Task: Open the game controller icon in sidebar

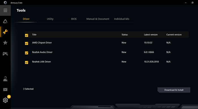Action: click(5, 54)
